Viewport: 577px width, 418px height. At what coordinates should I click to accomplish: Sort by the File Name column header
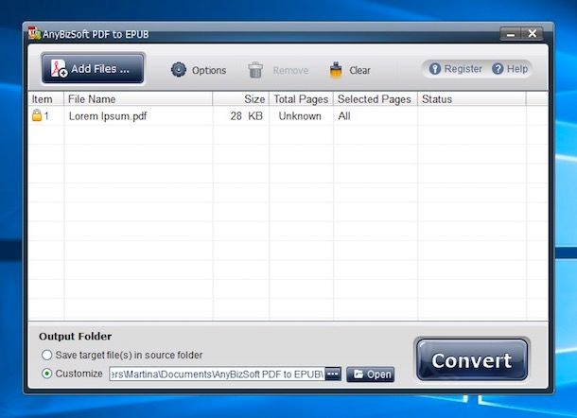point(92,98)
